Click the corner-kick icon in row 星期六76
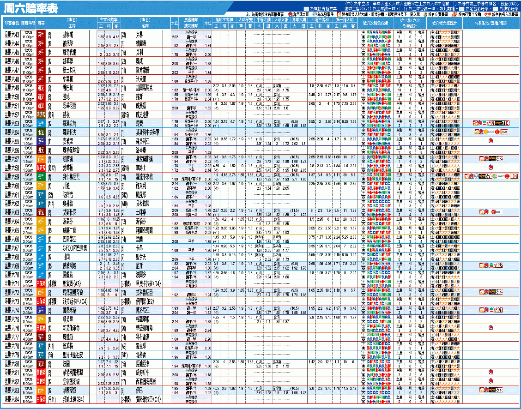The height and width of the screenshot is (409, 521). tap(491, 328)
